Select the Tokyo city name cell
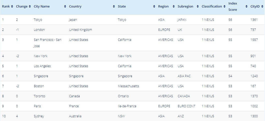The image size is (265, 121). [38, 20]
